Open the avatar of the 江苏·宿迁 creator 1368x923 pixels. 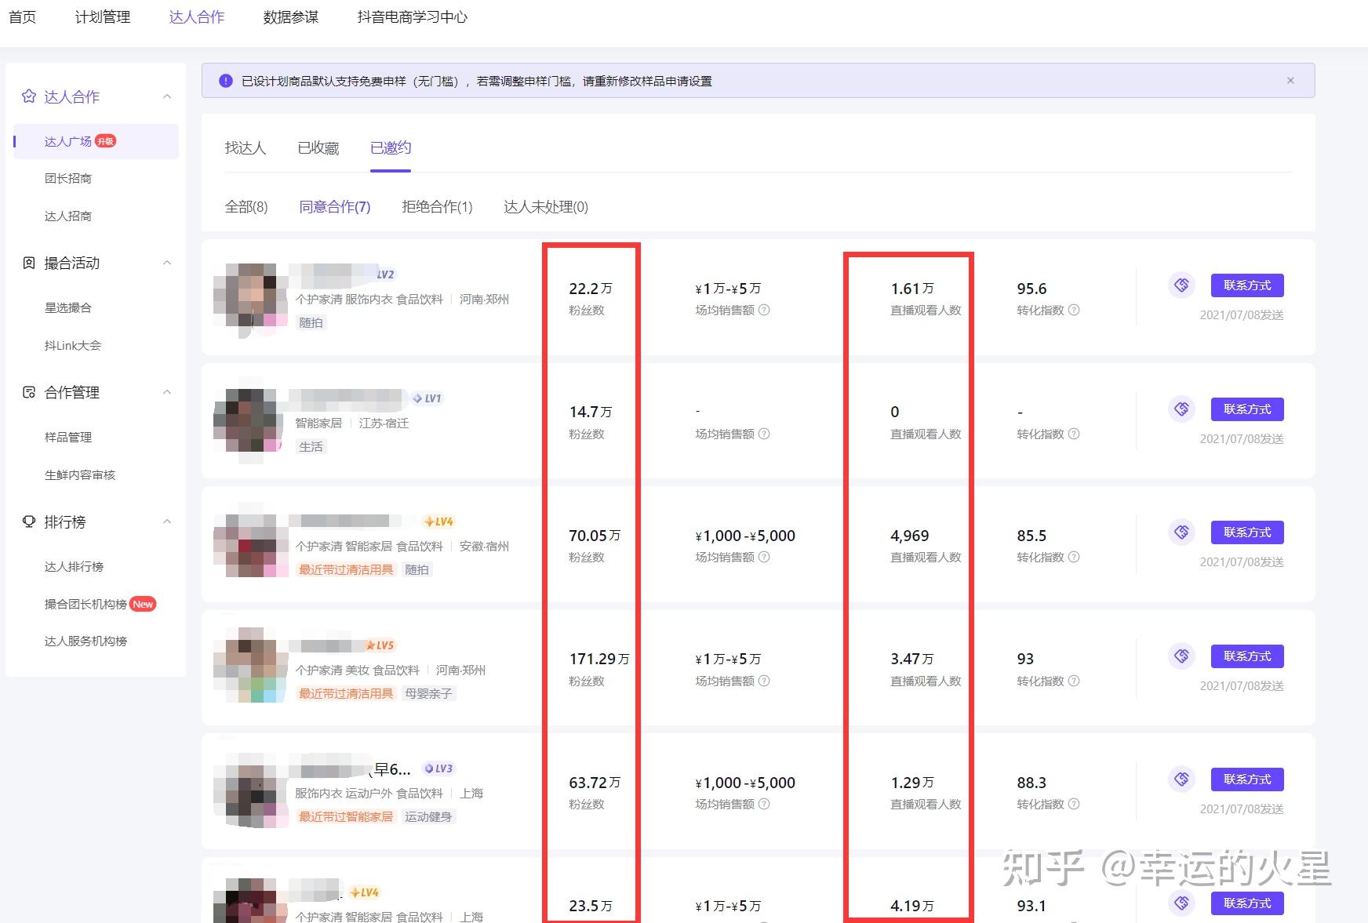(248, 422)
